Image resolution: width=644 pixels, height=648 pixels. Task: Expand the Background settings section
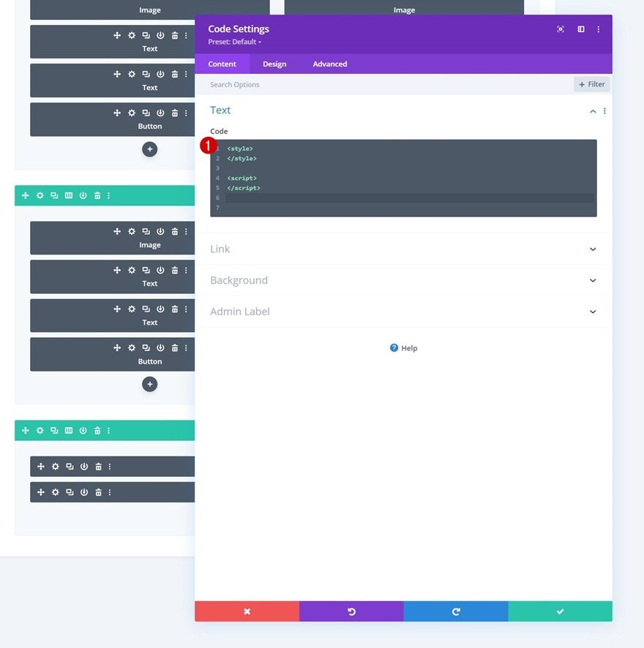pos(593,281)
